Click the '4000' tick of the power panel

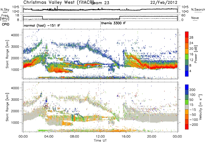15,35
